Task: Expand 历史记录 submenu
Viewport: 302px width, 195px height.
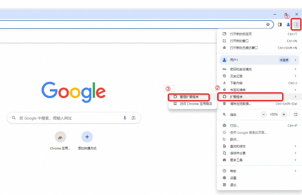Action: point(260,76)
